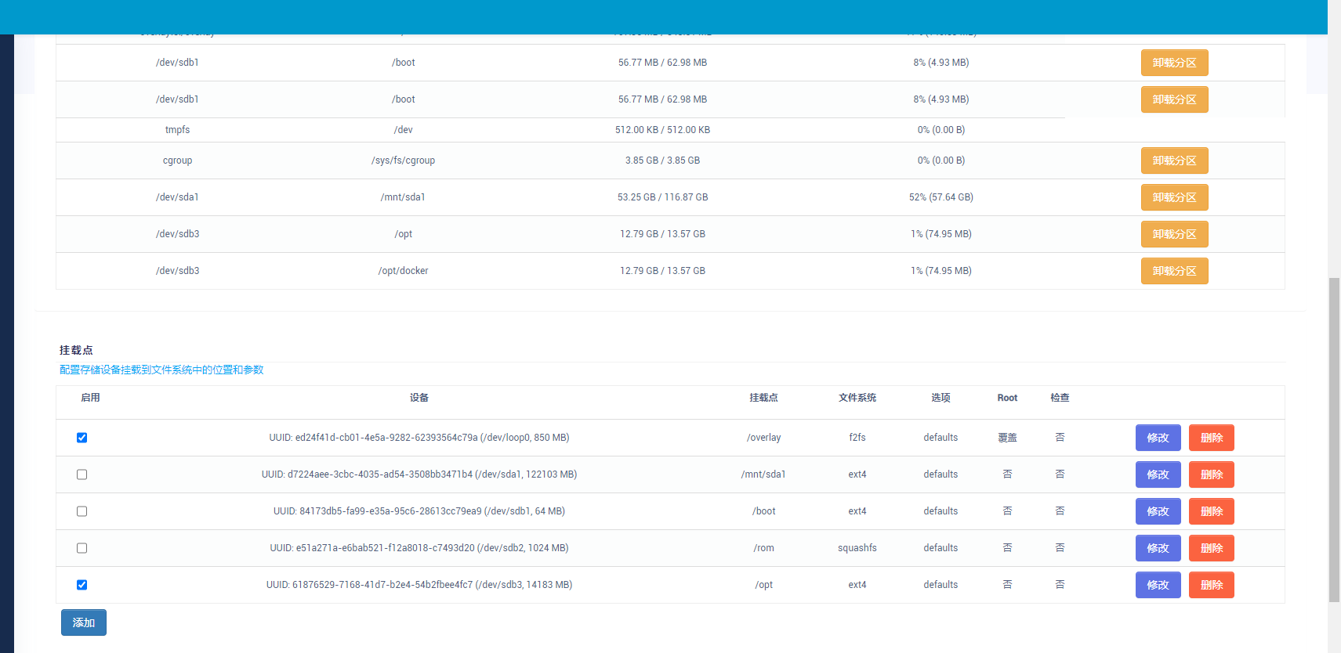Click the UUID ed24f41d loop0 device text

pyautogui.click(x=419, y=438)
